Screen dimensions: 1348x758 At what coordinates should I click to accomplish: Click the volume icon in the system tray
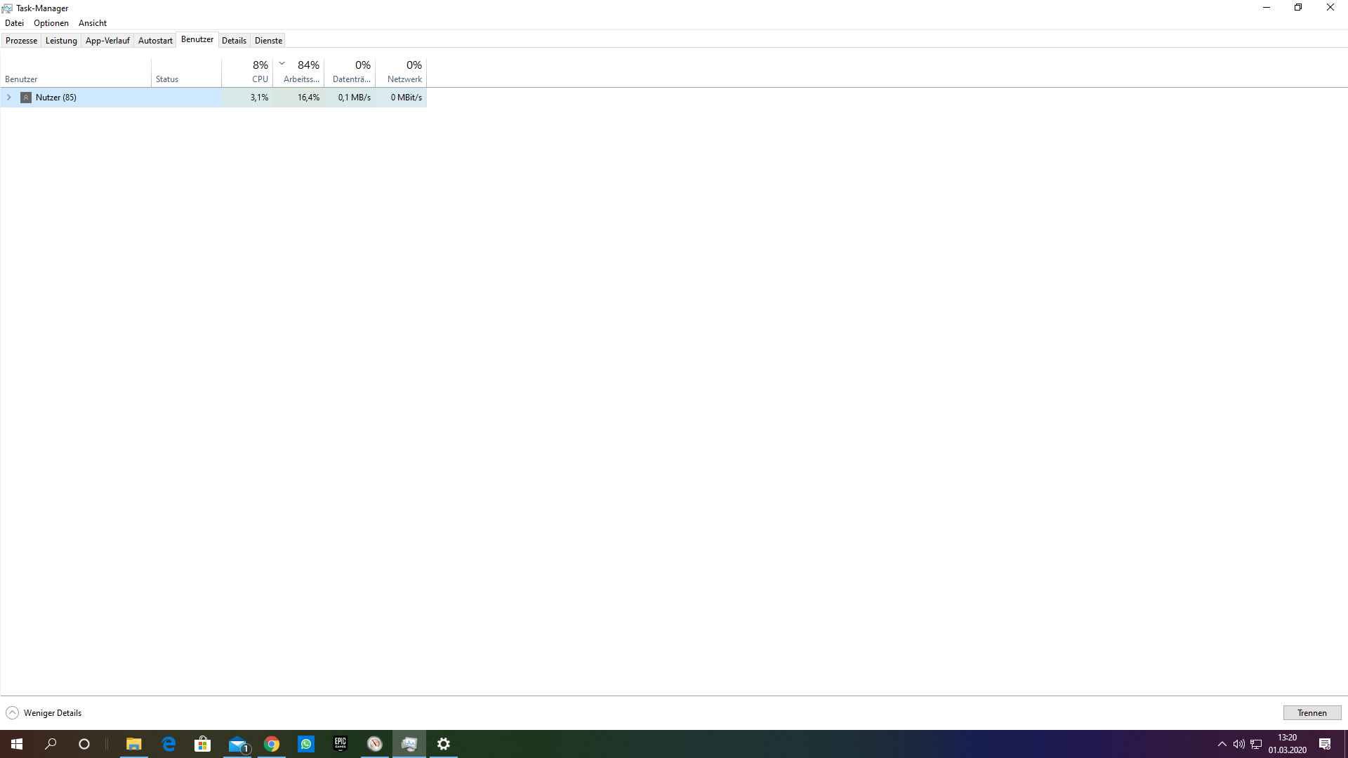[x=1238, y=743]
